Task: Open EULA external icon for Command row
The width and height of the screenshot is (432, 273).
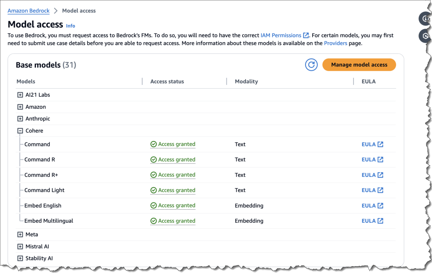Action: point(380,144)
